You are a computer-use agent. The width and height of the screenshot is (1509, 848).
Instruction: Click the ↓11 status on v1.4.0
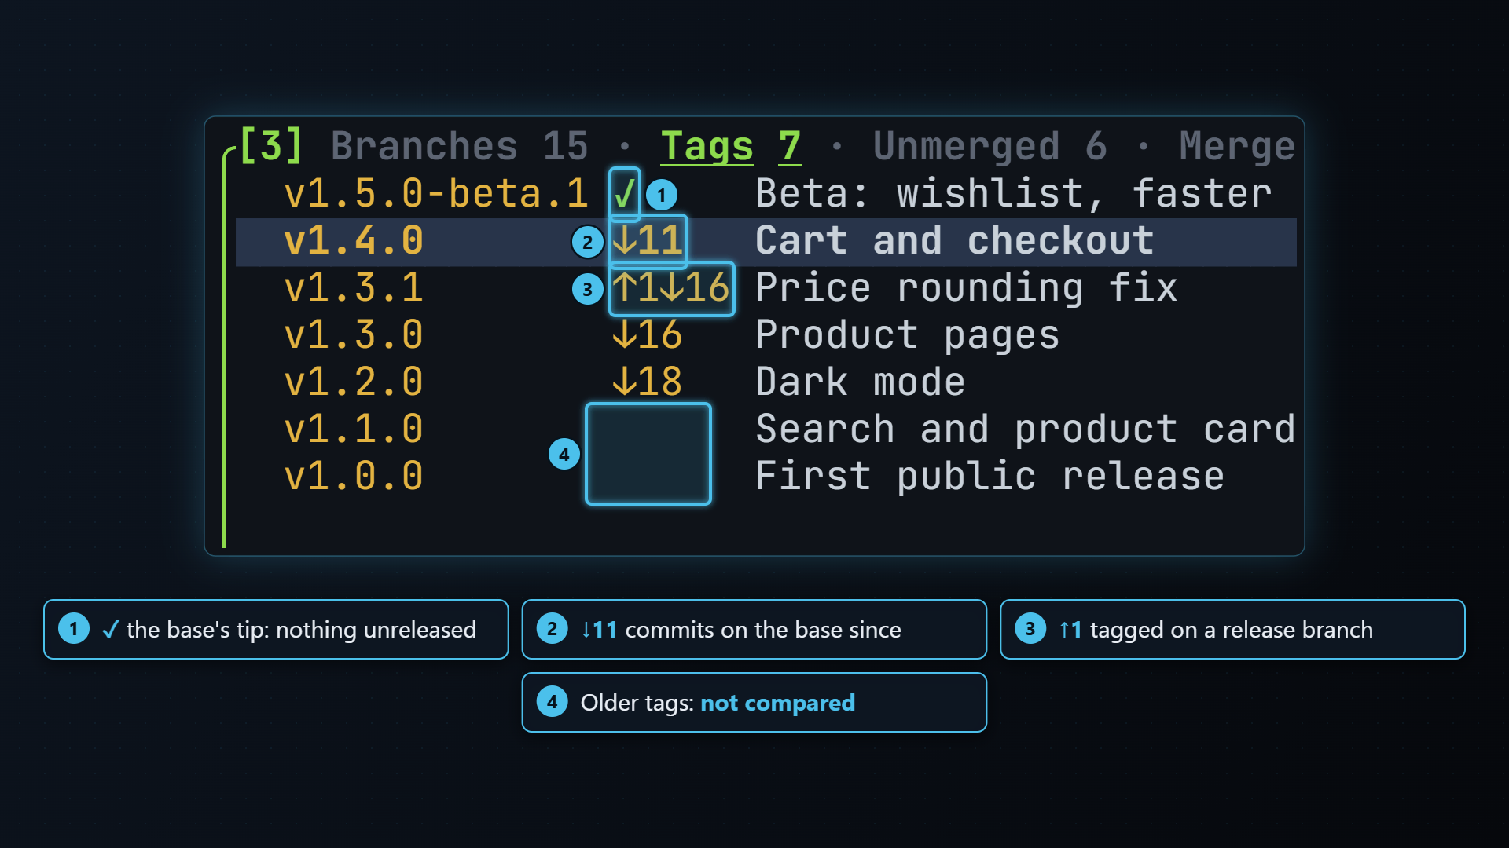[648, 241]
